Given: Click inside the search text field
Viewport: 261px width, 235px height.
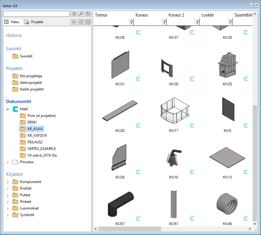Looking at the screenshot, I should (x=36, y=14).
